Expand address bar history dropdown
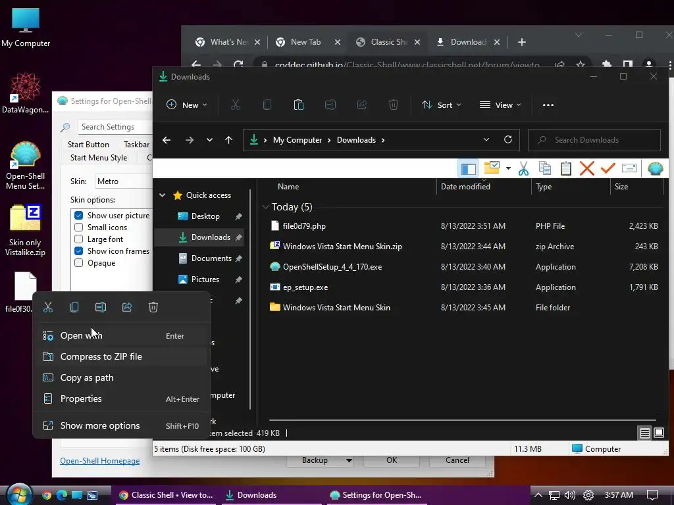Image resolution: width=674 pixels, height=505 pixels. (486, 139)
